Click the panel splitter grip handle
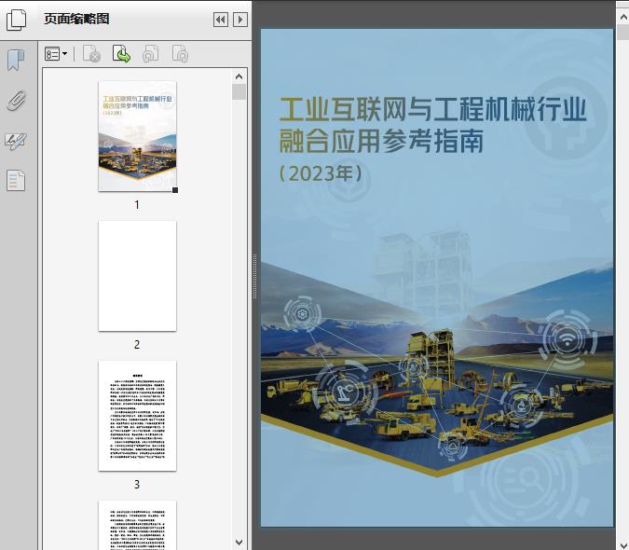Screen dimensions: 629x550 tap(254, 277)
